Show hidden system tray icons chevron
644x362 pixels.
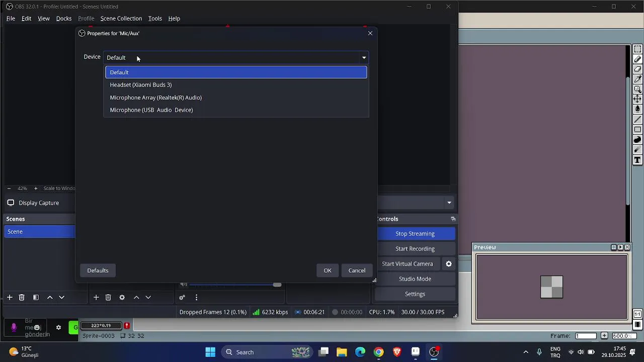526,352
